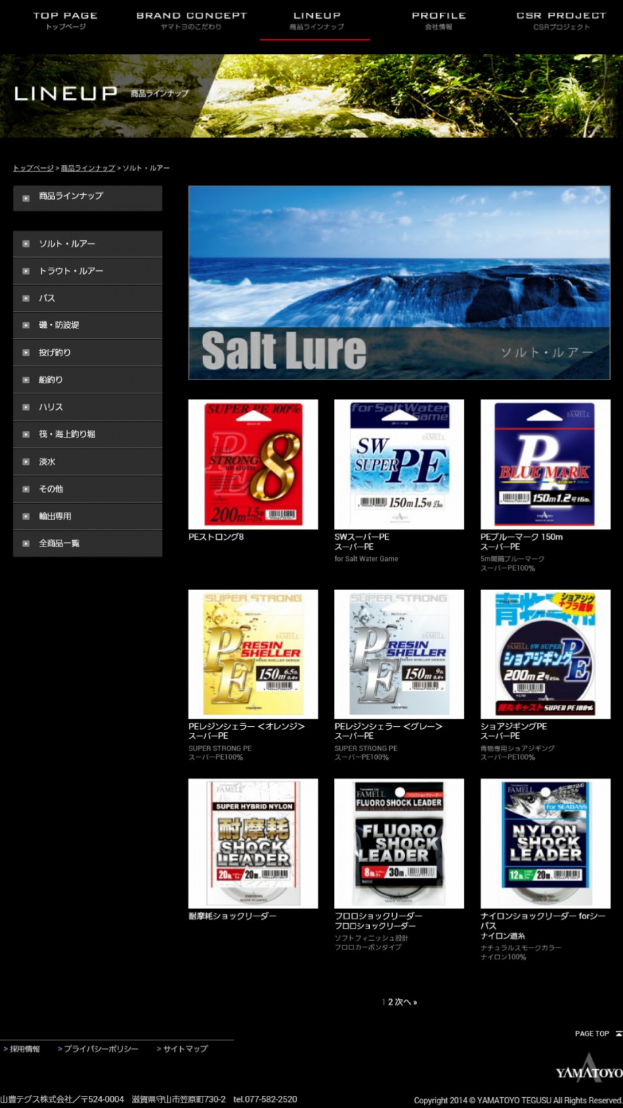Click the 耐摩耗ショックリーダー product name
Screen dimensions: 623x1108
click(x=232, y=916)
